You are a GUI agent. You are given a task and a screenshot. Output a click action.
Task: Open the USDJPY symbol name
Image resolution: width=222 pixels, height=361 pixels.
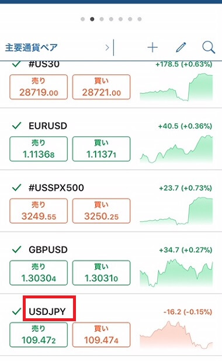coord(47,311)
